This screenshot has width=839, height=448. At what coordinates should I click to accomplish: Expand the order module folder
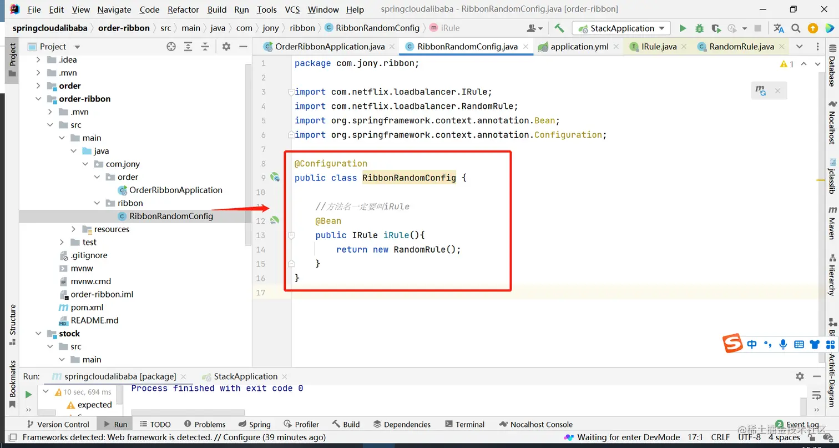pos(38,85)
